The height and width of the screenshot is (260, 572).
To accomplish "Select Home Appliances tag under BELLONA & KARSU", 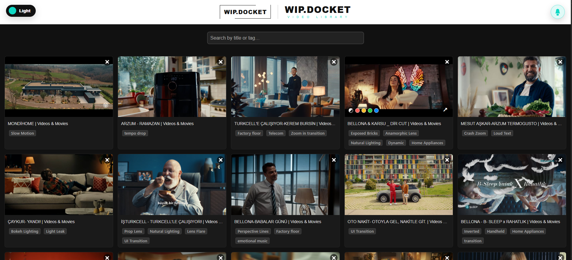I will pyautogui.click(x=427, y=143).
